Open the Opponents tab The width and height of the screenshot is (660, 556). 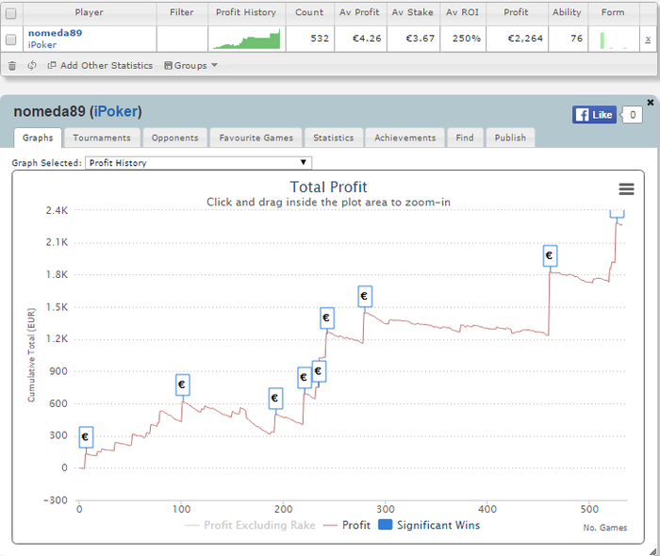tap(175, 138)
